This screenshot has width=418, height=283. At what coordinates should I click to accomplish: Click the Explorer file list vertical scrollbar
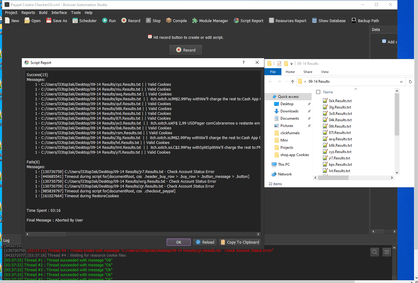[397, 115]
